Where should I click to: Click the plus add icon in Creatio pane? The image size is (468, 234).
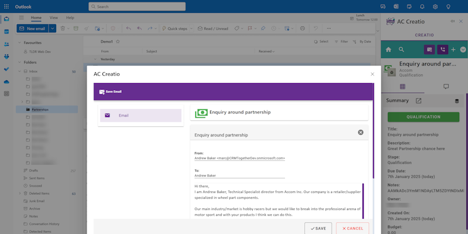(453, 50)
